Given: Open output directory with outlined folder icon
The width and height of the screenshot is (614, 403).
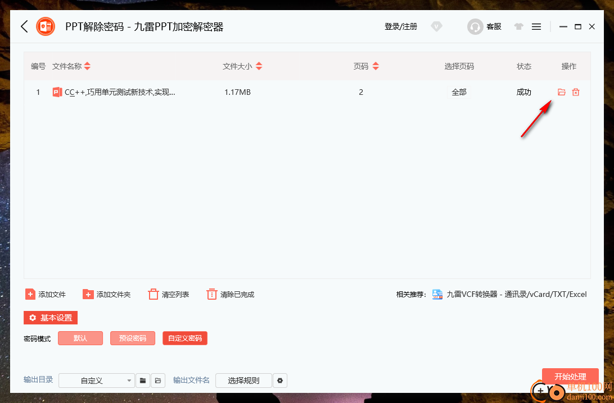Looking at the screenshot, I should coord(158,381).
